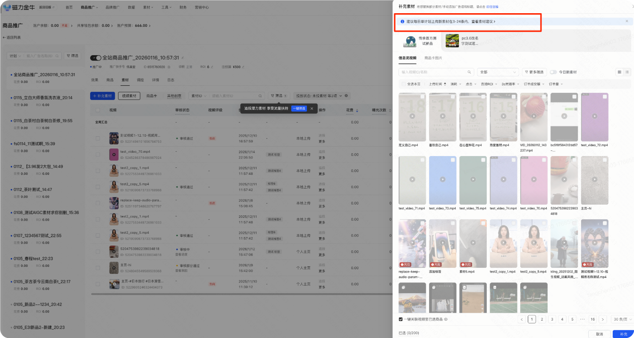Click the 更多筛选 filter button
This screenshot has width=634, height=338.
pos(533,72)
